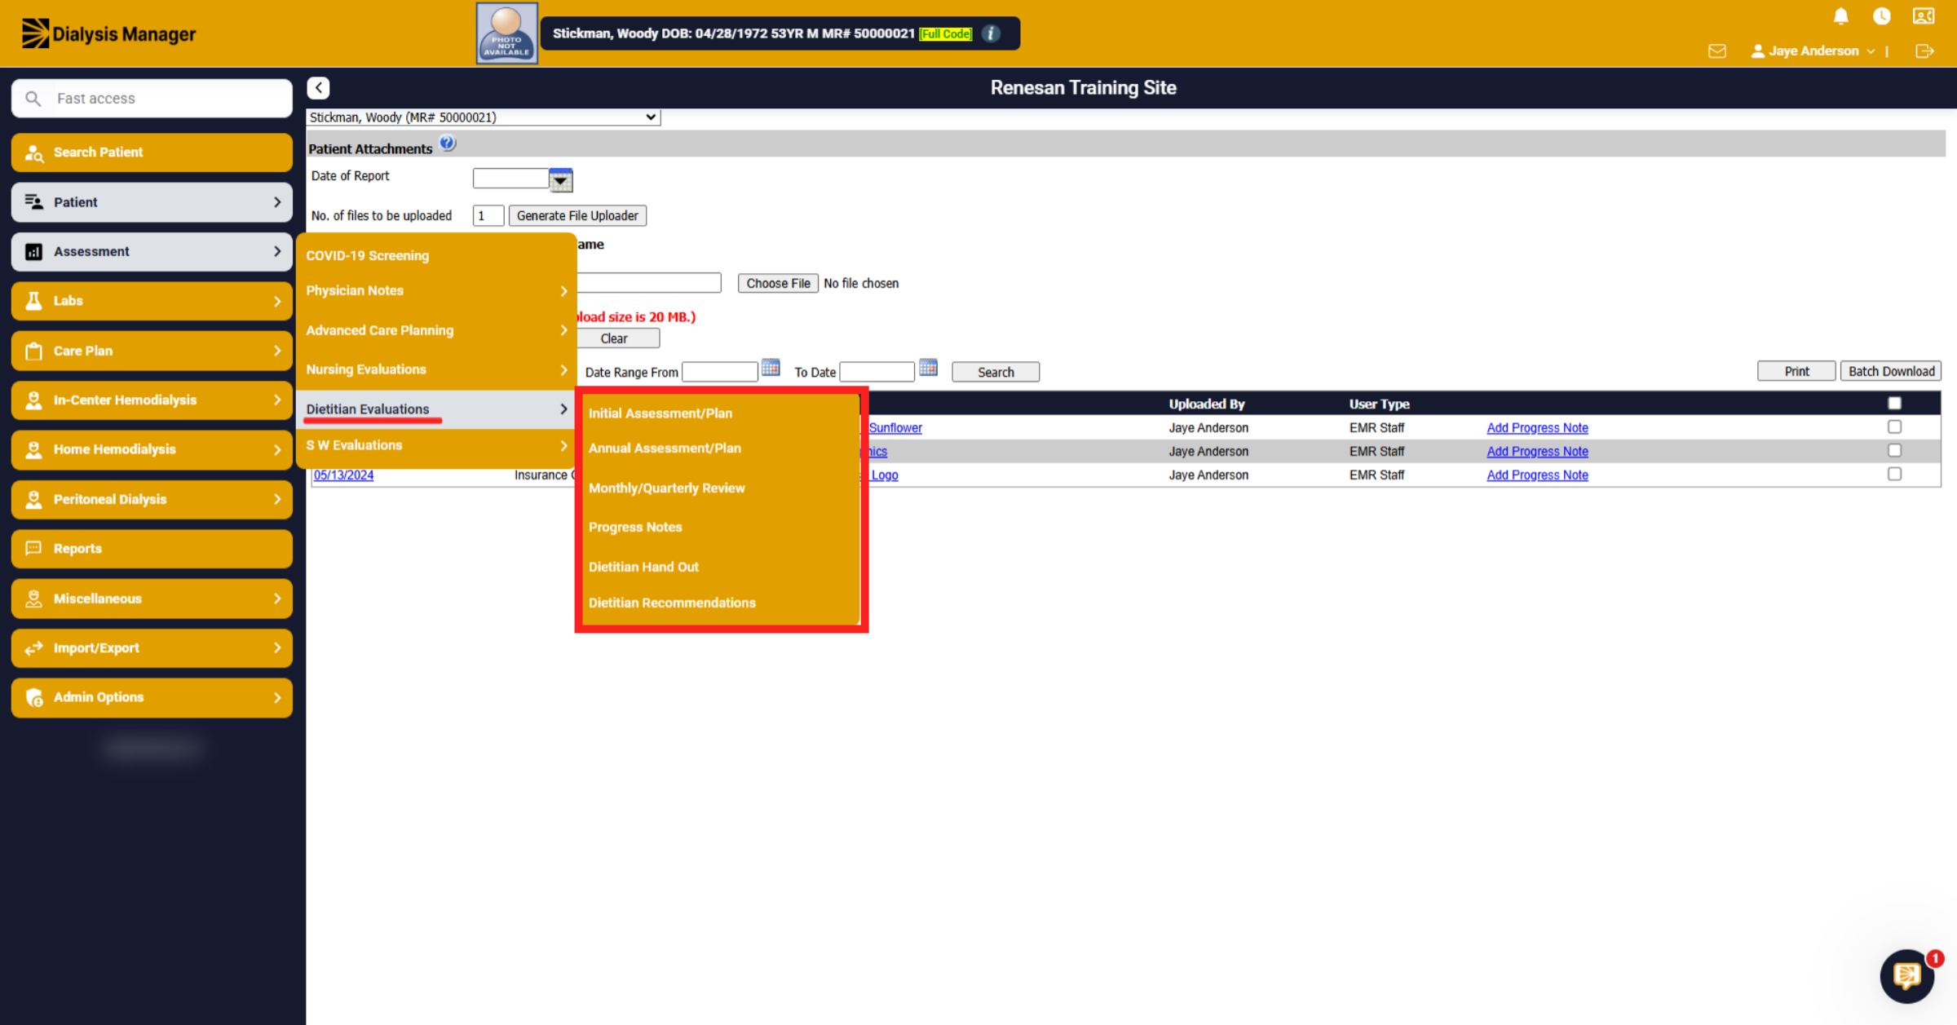Open Date Range From calendar icon
Image resolution: width=1957 pixels, height=1025 pixels.
770,368
